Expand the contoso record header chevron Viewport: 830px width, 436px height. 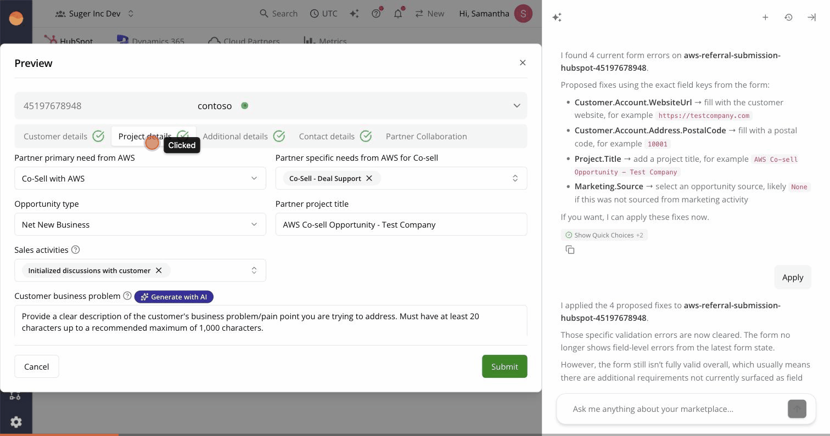pyautogui.click(x=517, y=105)
